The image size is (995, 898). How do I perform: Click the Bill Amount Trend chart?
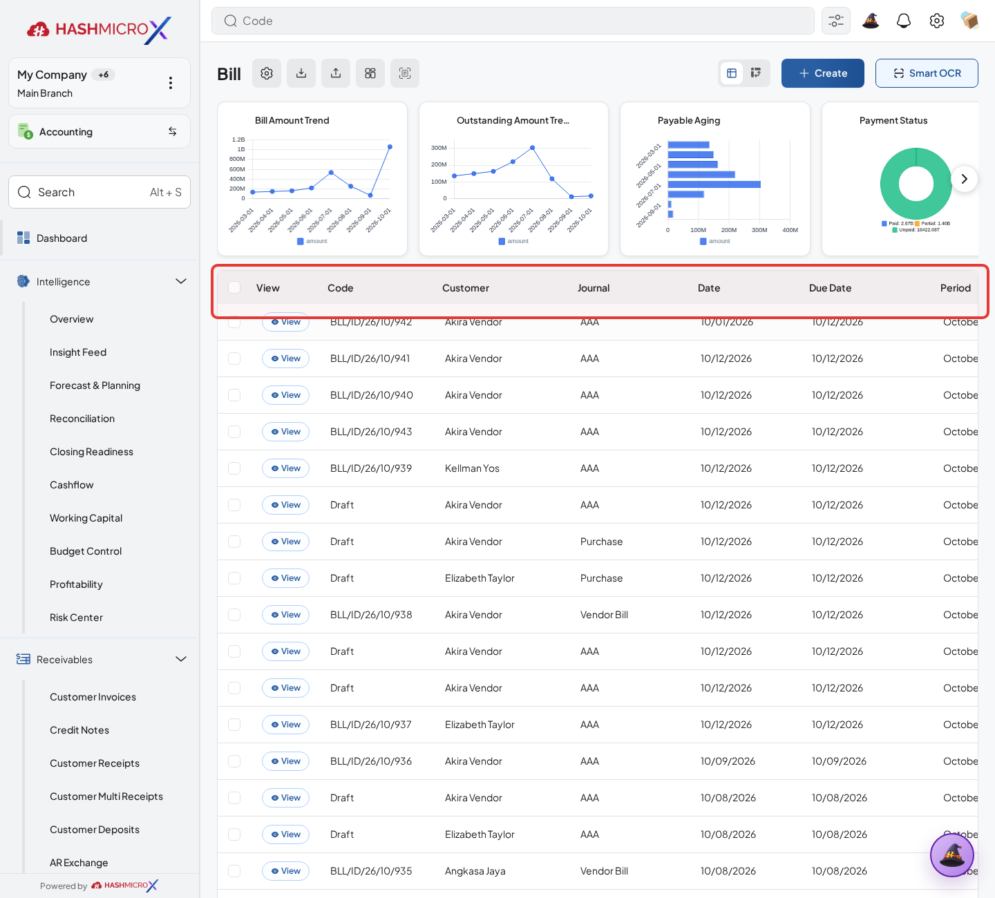click(x=312, y=179)
